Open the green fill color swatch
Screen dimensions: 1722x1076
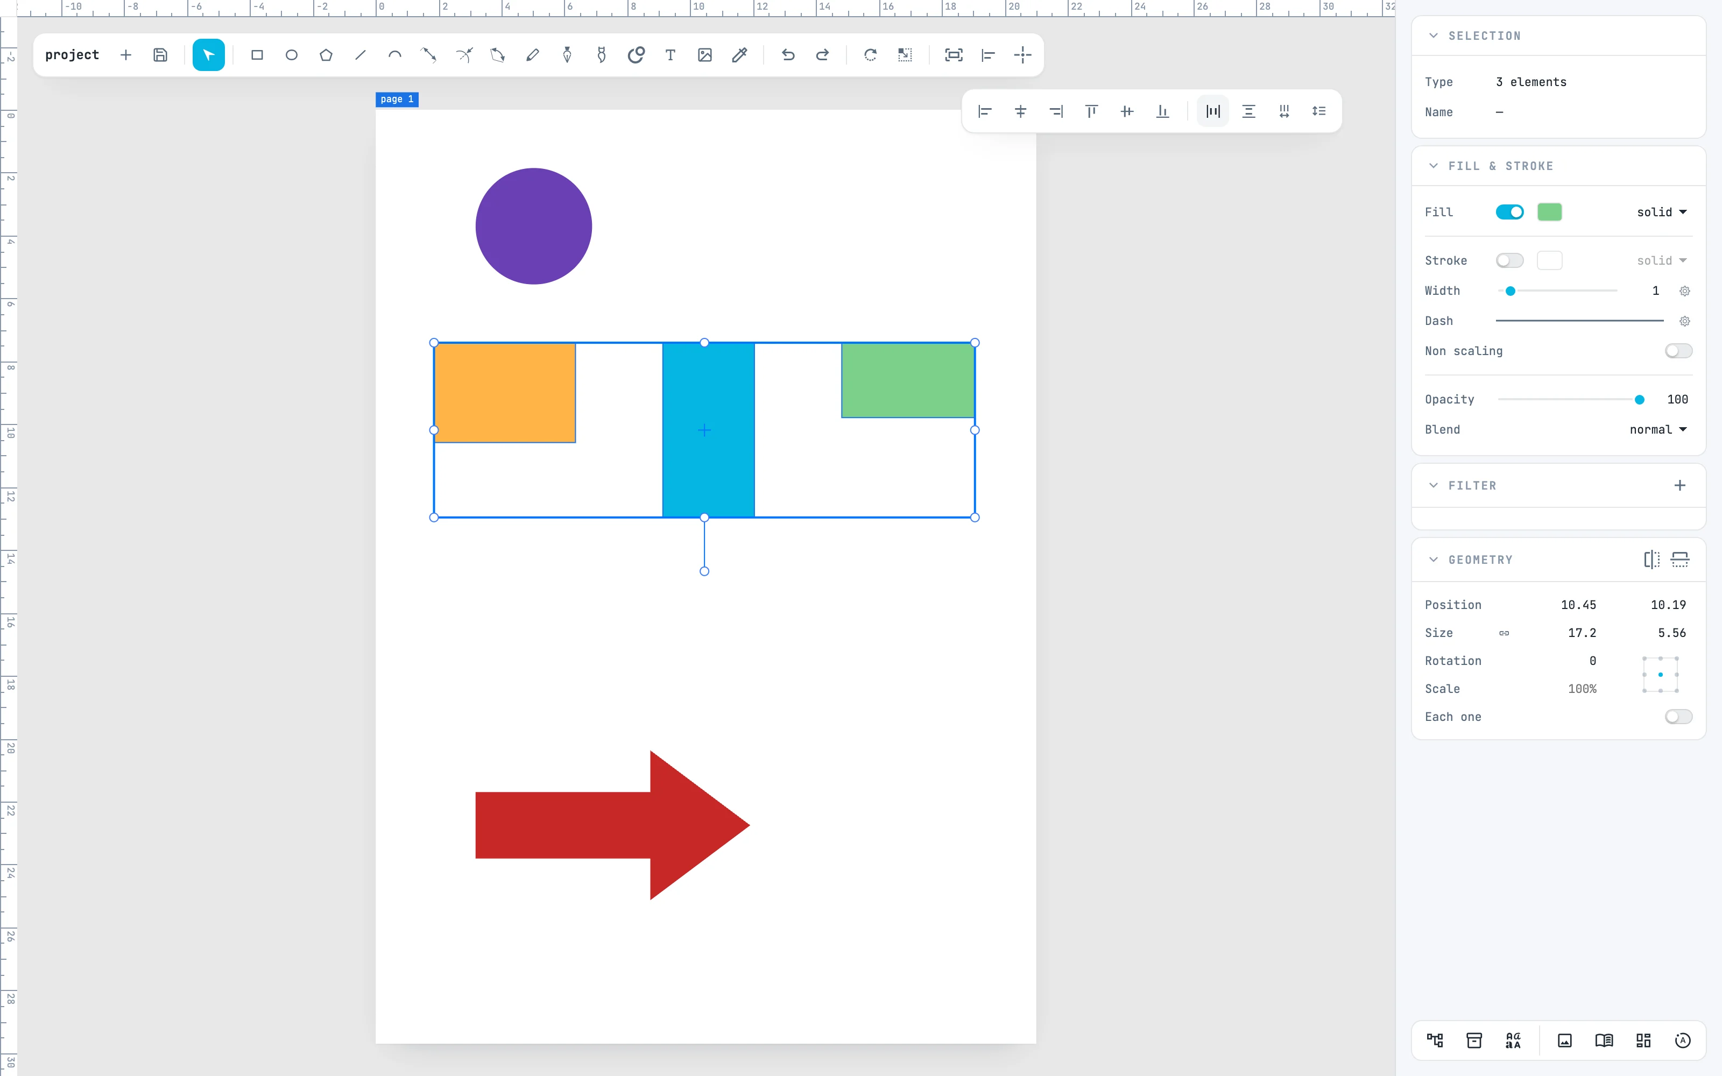pos(1549,212)
